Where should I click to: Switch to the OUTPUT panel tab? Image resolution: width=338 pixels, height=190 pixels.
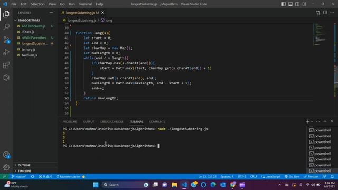(x=89, y=122)
